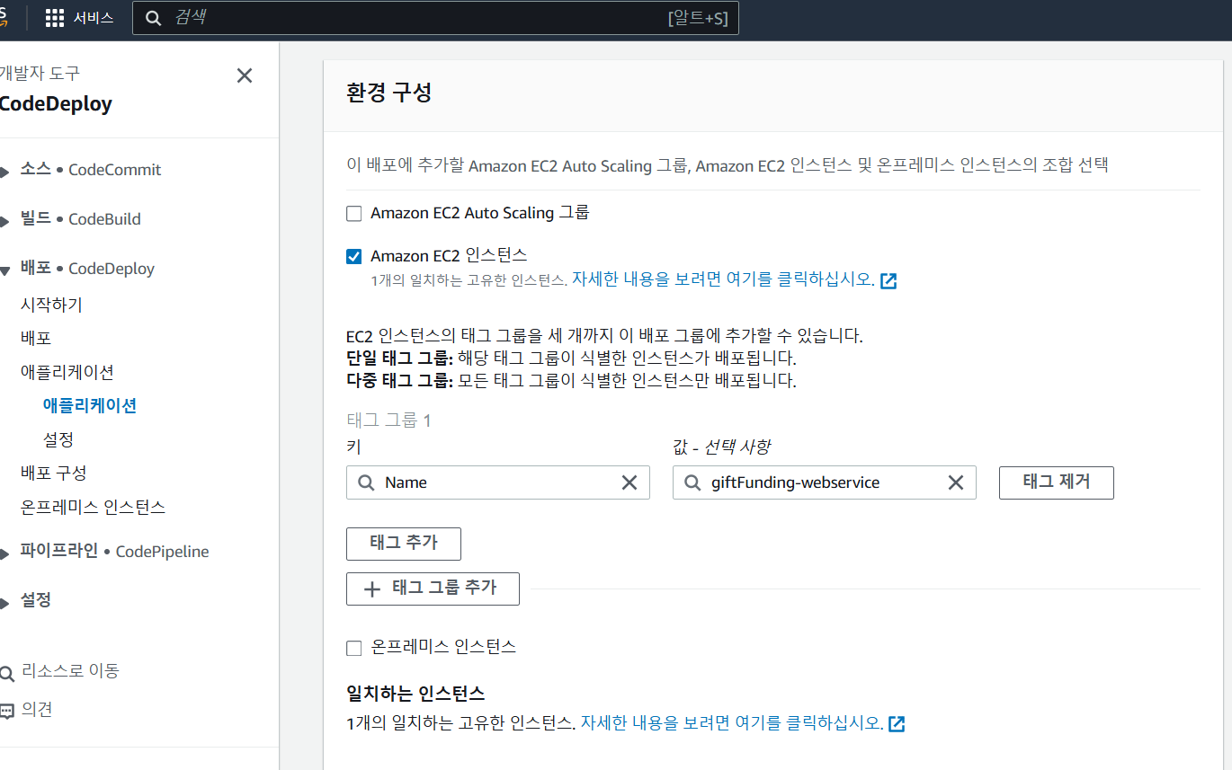This screenshot has width=1232, height=770.
Task: Focus the top 검색 search field
Action: point(435,18)
